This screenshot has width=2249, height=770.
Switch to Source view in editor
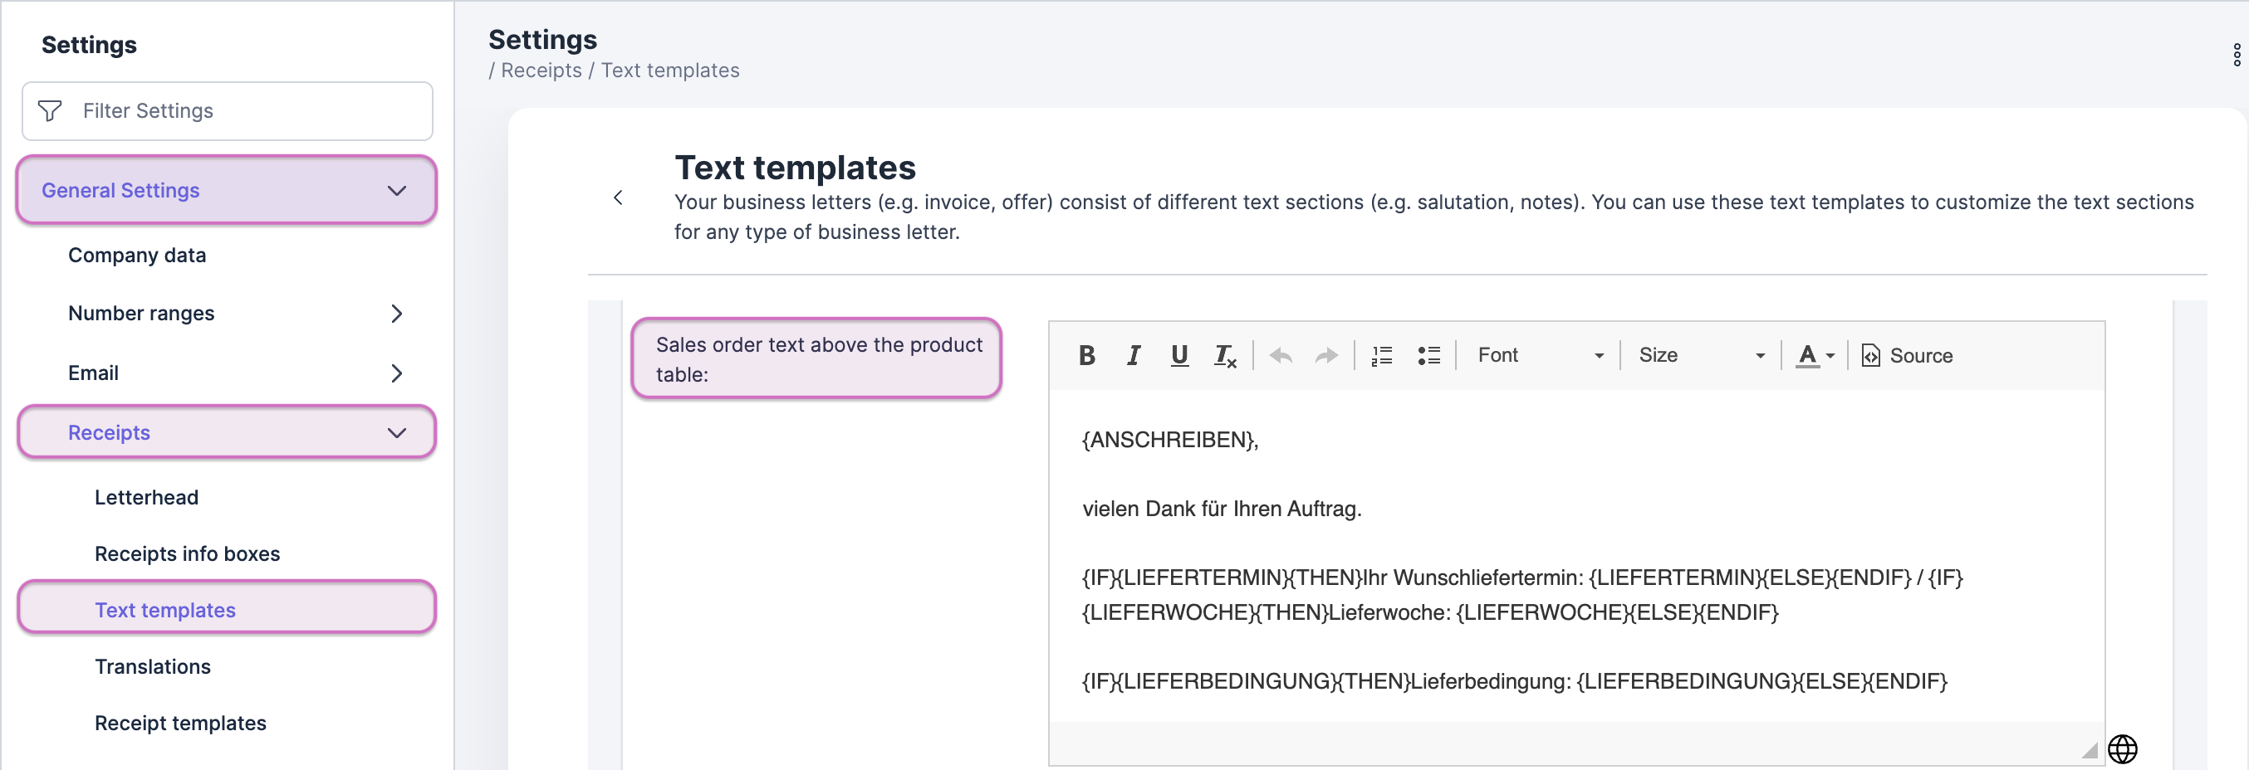point(1908,356)
